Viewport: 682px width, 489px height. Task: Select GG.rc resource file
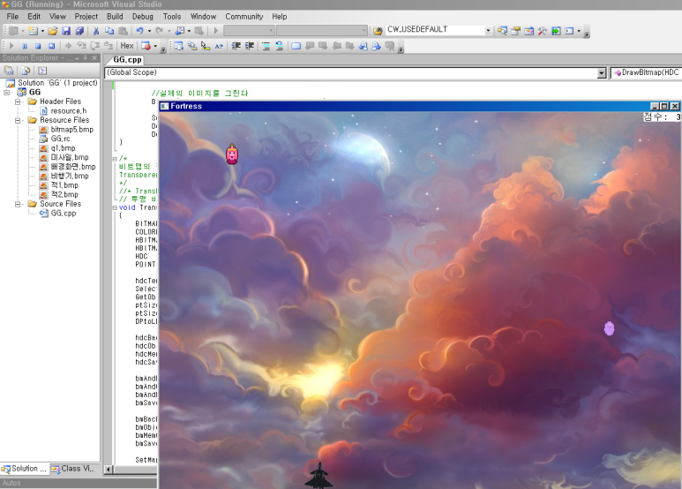click(60, 139)
